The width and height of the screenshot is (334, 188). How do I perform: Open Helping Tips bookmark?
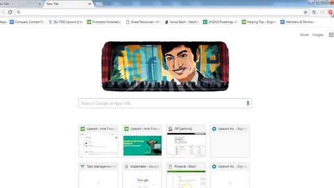(x=259, y=22)
